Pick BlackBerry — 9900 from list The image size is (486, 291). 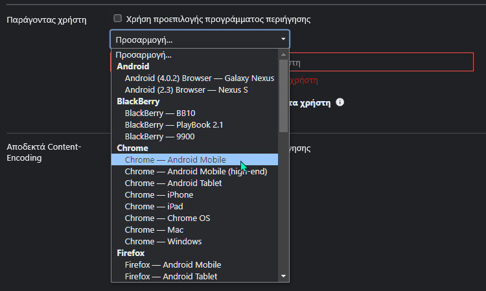point(159,137)
